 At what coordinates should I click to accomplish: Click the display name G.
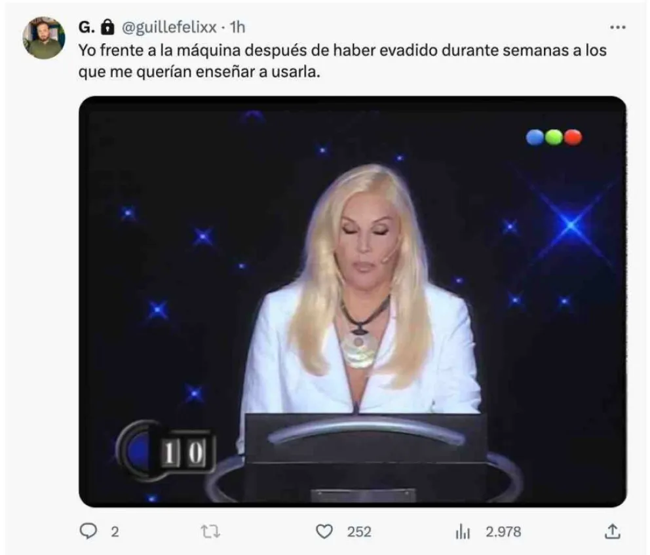tap(86, 28)
